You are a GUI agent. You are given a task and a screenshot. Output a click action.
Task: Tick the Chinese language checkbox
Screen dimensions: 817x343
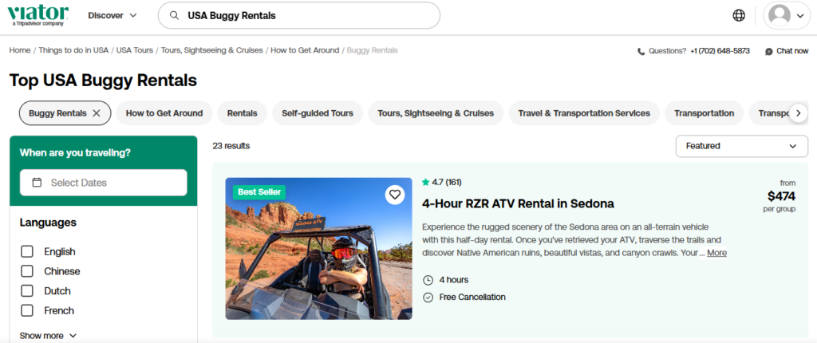pyautogui.click(x=26, y=271)
